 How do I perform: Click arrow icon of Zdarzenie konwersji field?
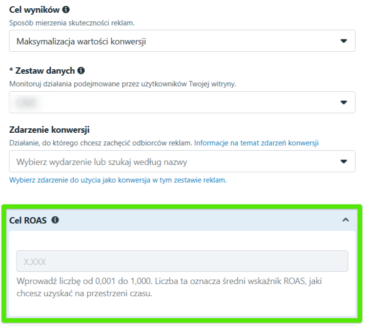(x=344, y=162)
